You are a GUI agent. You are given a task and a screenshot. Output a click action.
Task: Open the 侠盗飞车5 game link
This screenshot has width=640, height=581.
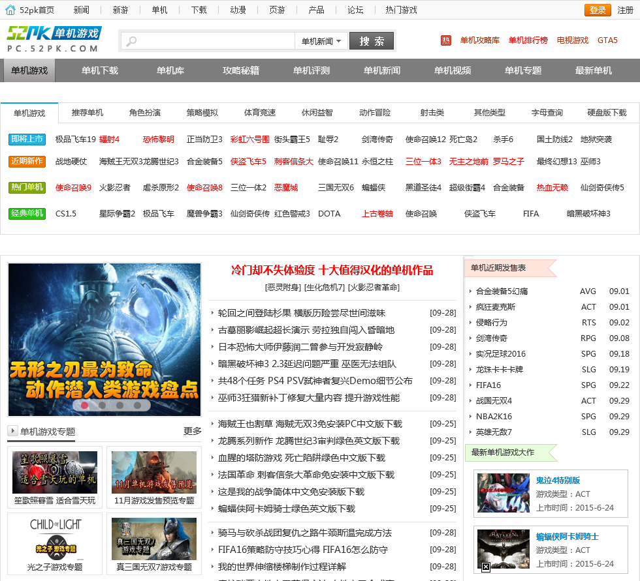pyautogui.click(x=248, y=161)
